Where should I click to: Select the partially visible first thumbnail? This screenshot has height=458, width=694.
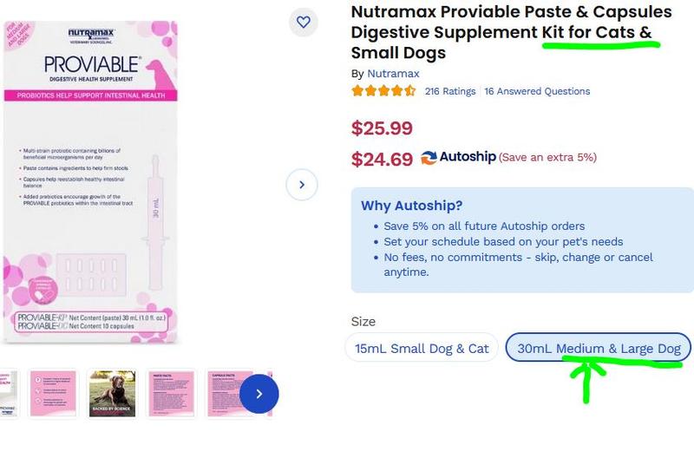[9, 394]
